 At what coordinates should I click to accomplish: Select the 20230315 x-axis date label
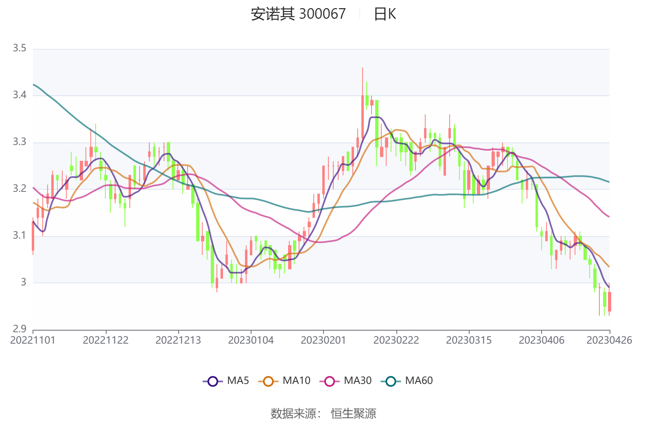pyautogui.click(x=469, y=340)
